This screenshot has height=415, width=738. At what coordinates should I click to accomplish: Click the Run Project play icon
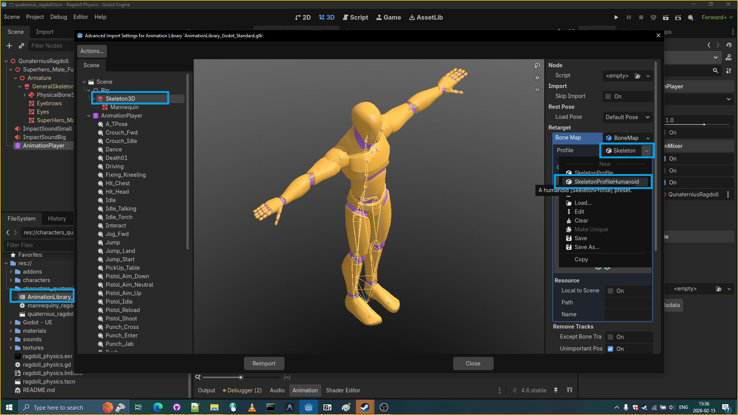click(616, 17)
